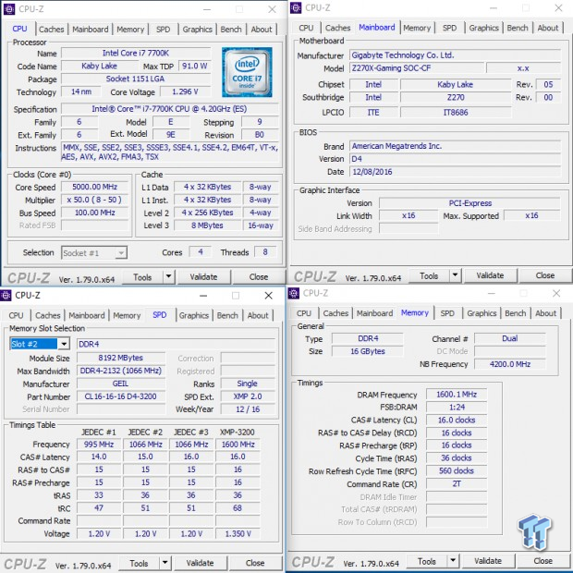
Task: Select Caches tab in Mainboard window
Action: (x=337, y=28)
